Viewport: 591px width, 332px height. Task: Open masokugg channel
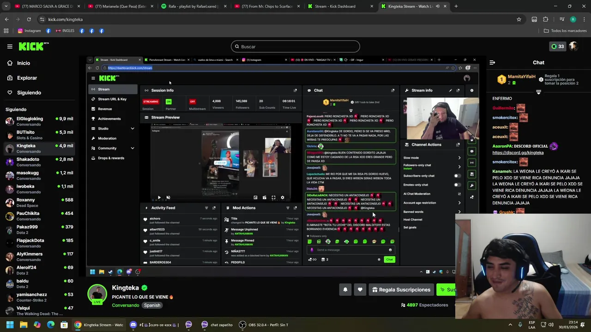39,176
